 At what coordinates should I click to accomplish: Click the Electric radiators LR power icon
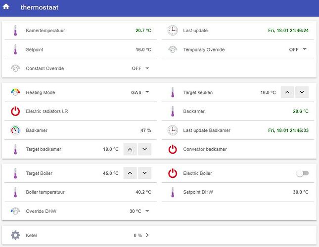(x=15, y=111)
